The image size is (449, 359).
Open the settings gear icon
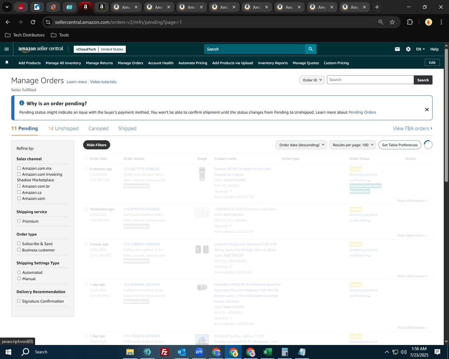tap(408, 49)
